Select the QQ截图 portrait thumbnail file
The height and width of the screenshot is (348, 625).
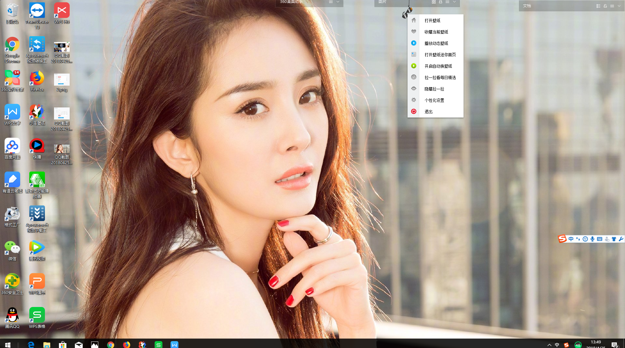click(62, 154)
